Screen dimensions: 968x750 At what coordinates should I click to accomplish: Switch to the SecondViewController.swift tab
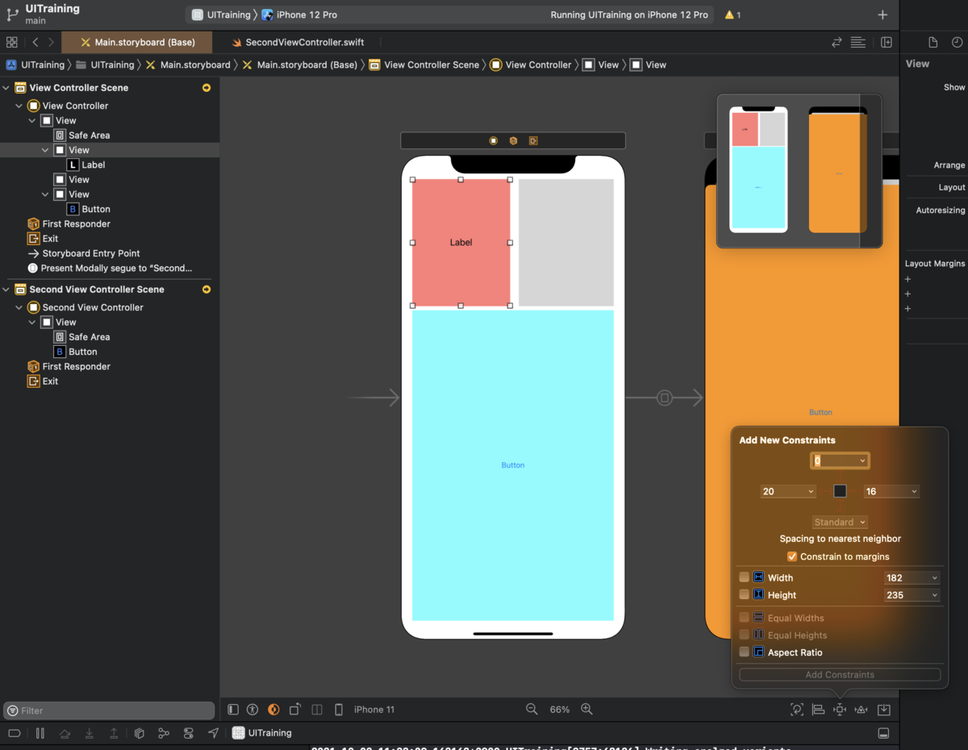coord(298,42)
